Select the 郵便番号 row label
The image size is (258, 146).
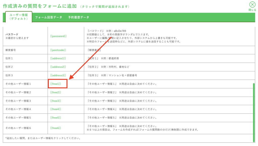coord(11,50)
